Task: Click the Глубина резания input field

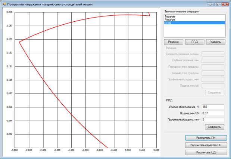Action: coord(212,60)
